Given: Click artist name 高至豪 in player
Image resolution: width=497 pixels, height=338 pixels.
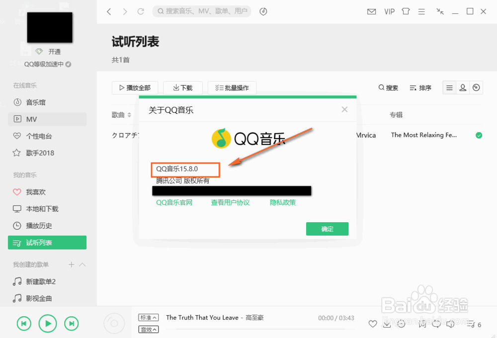Looking at the screenshot, I should (x=254, y=318).
